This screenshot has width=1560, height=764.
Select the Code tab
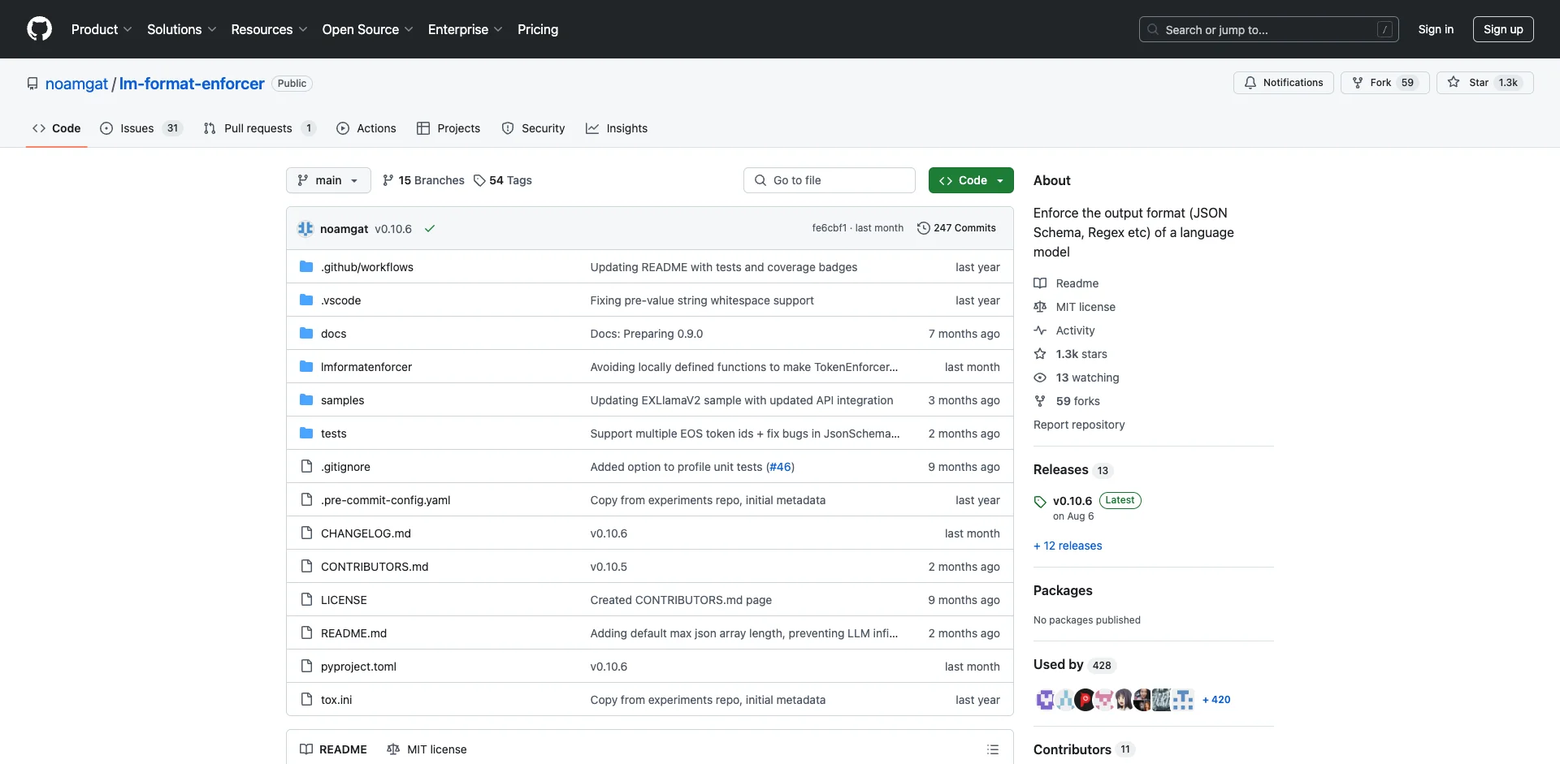coord(56,128)
